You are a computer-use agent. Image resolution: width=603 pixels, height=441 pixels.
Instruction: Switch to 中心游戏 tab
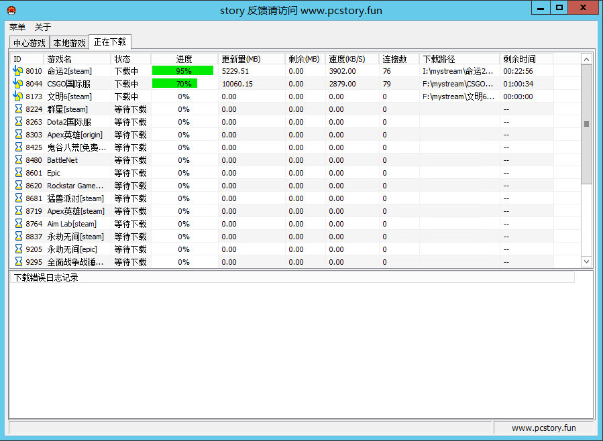click(30, 43)
